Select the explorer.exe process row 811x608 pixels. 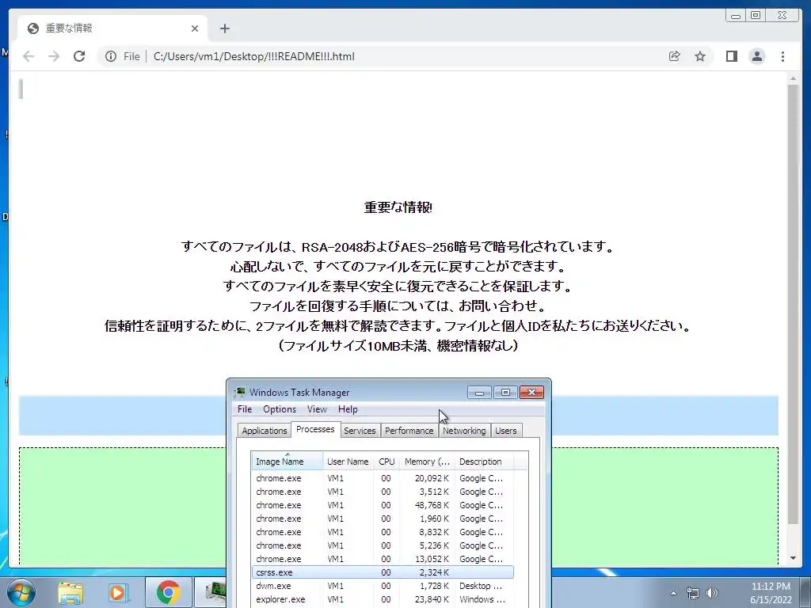click(383, 599)
